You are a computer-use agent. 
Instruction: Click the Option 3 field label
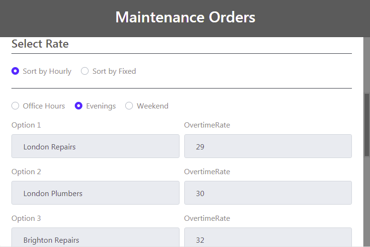[x=26, y=218]
